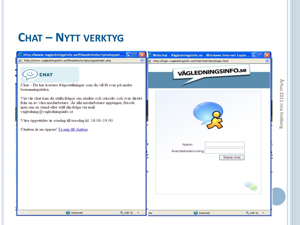The image size is (300, 225).
Task: Click the opening hours line '16.00-19.00'
Action: click(67, 120)
